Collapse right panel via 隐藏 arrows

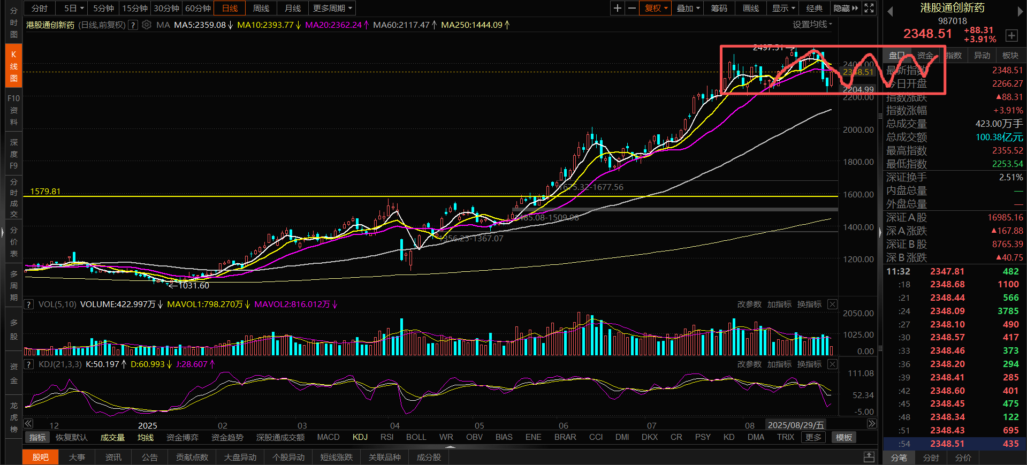pos(846,8)
